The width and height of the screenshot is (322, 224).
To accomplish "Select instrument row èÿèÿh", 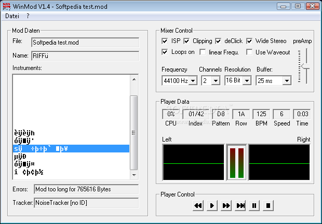I will [x=71, y=133].
